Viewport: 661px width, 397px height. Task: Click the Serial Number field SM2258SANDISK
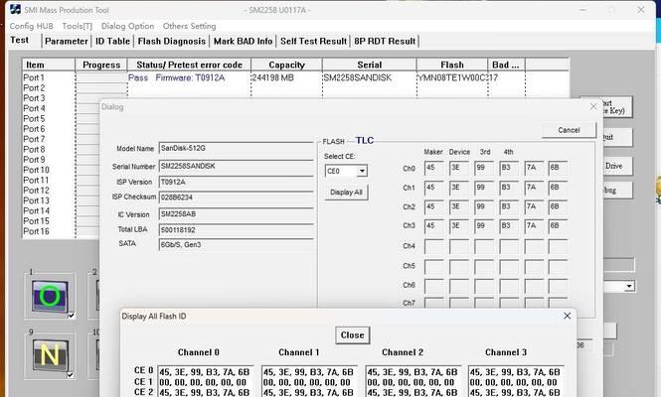click(x=236, y=167)
